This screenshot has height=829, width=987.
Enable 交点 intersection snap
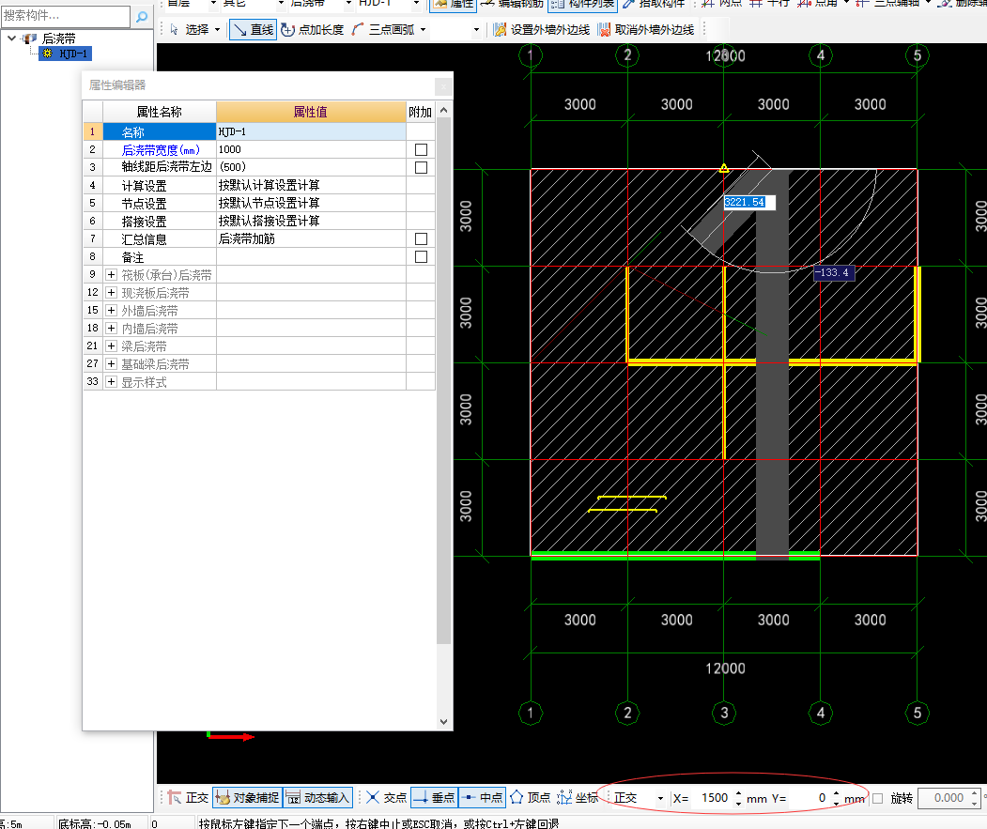click(x=387, y=797)
